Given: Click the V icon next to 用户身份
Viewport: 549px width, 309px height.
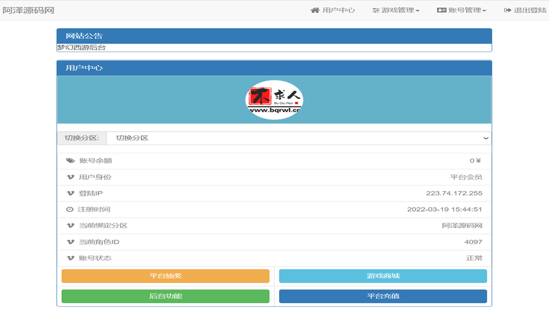Looking at the screenshot, I should tap(70, 177).
